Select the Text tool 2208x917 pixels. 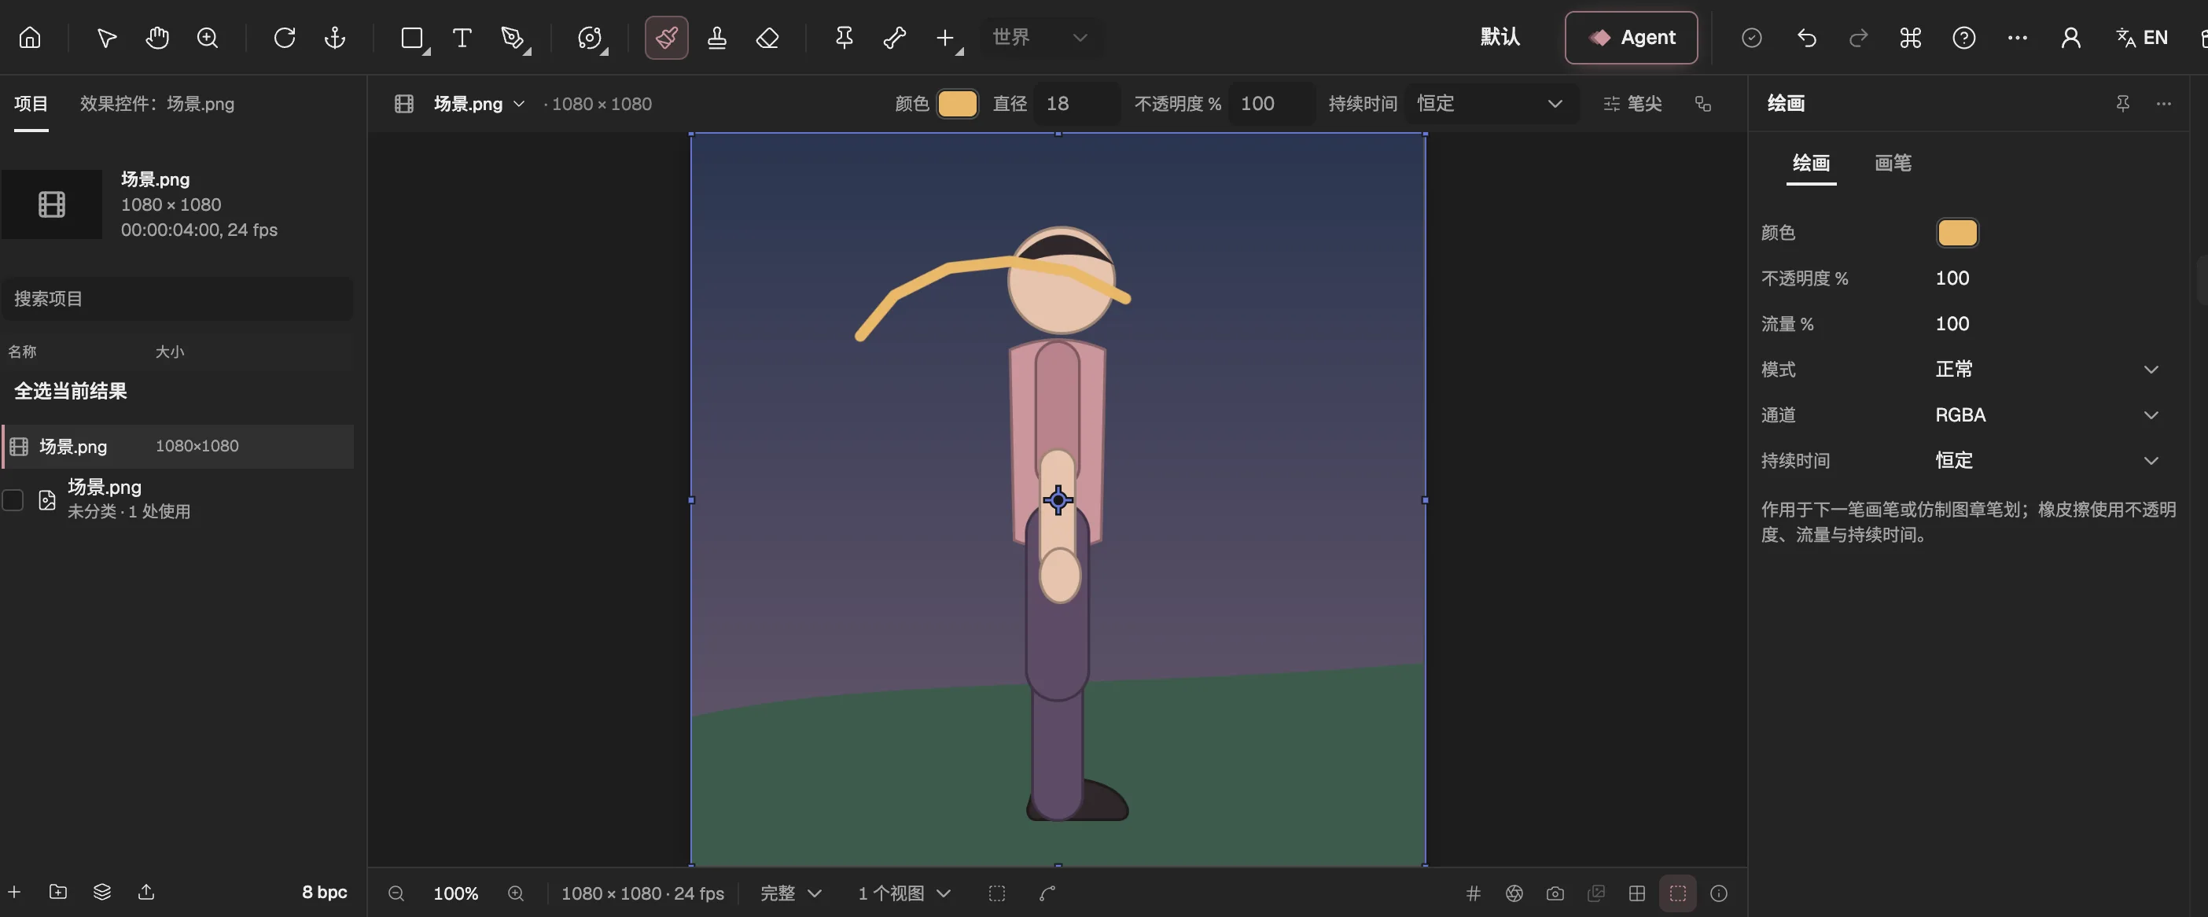coord(462,38)
